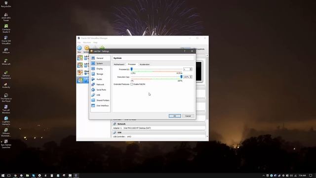Click the Execution Cap percentage field

(187, 77)
